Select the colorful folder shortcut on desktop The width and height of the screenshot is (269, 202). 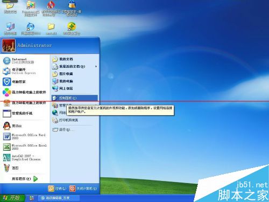click(x=31, y=9)
